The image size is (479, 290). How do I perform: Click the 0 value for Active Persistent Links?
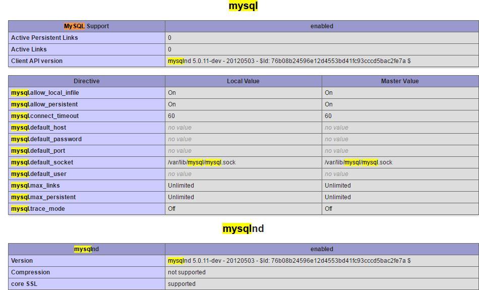click(169, 38)
